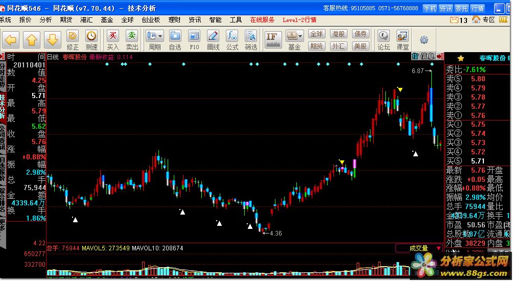
Task: Click the Level-2行情 menu item
Action: pyautogui.click(x=299, y=20)
